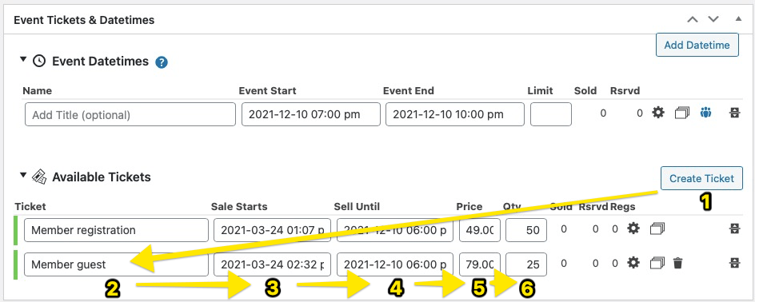The height and width of the screenshot is (302, 771).
Task: Click the Sale Starts column label
Action: coord(239,207)
